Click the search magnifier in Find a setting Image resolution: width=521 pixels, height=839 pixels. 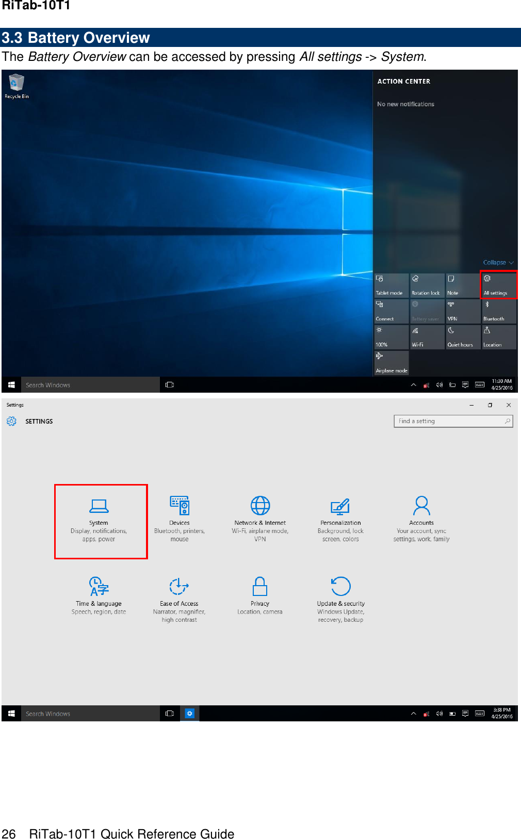tap(508, 422)
